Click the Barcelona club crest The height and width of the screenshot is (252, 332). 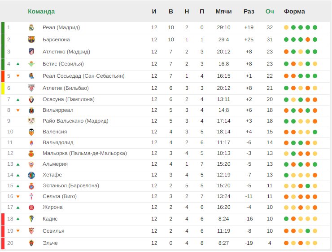[x=31, y=40]
